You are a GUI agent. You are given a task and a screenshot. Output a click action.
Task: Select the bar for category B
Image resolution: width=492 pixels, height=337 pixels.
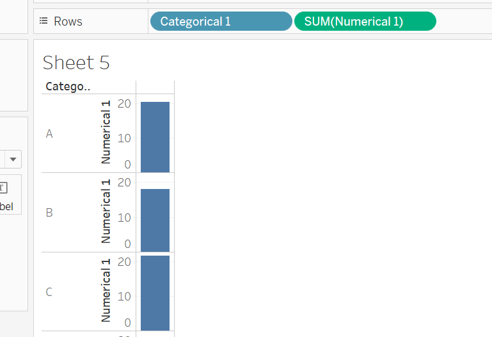(x=155, y=220)
